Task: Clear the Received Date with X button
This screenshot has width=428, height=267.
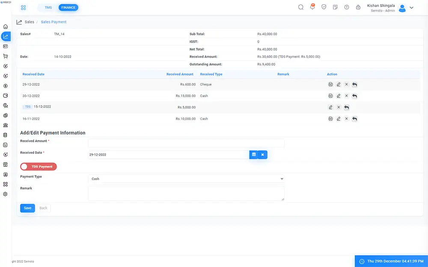Action: coord(263,155)
